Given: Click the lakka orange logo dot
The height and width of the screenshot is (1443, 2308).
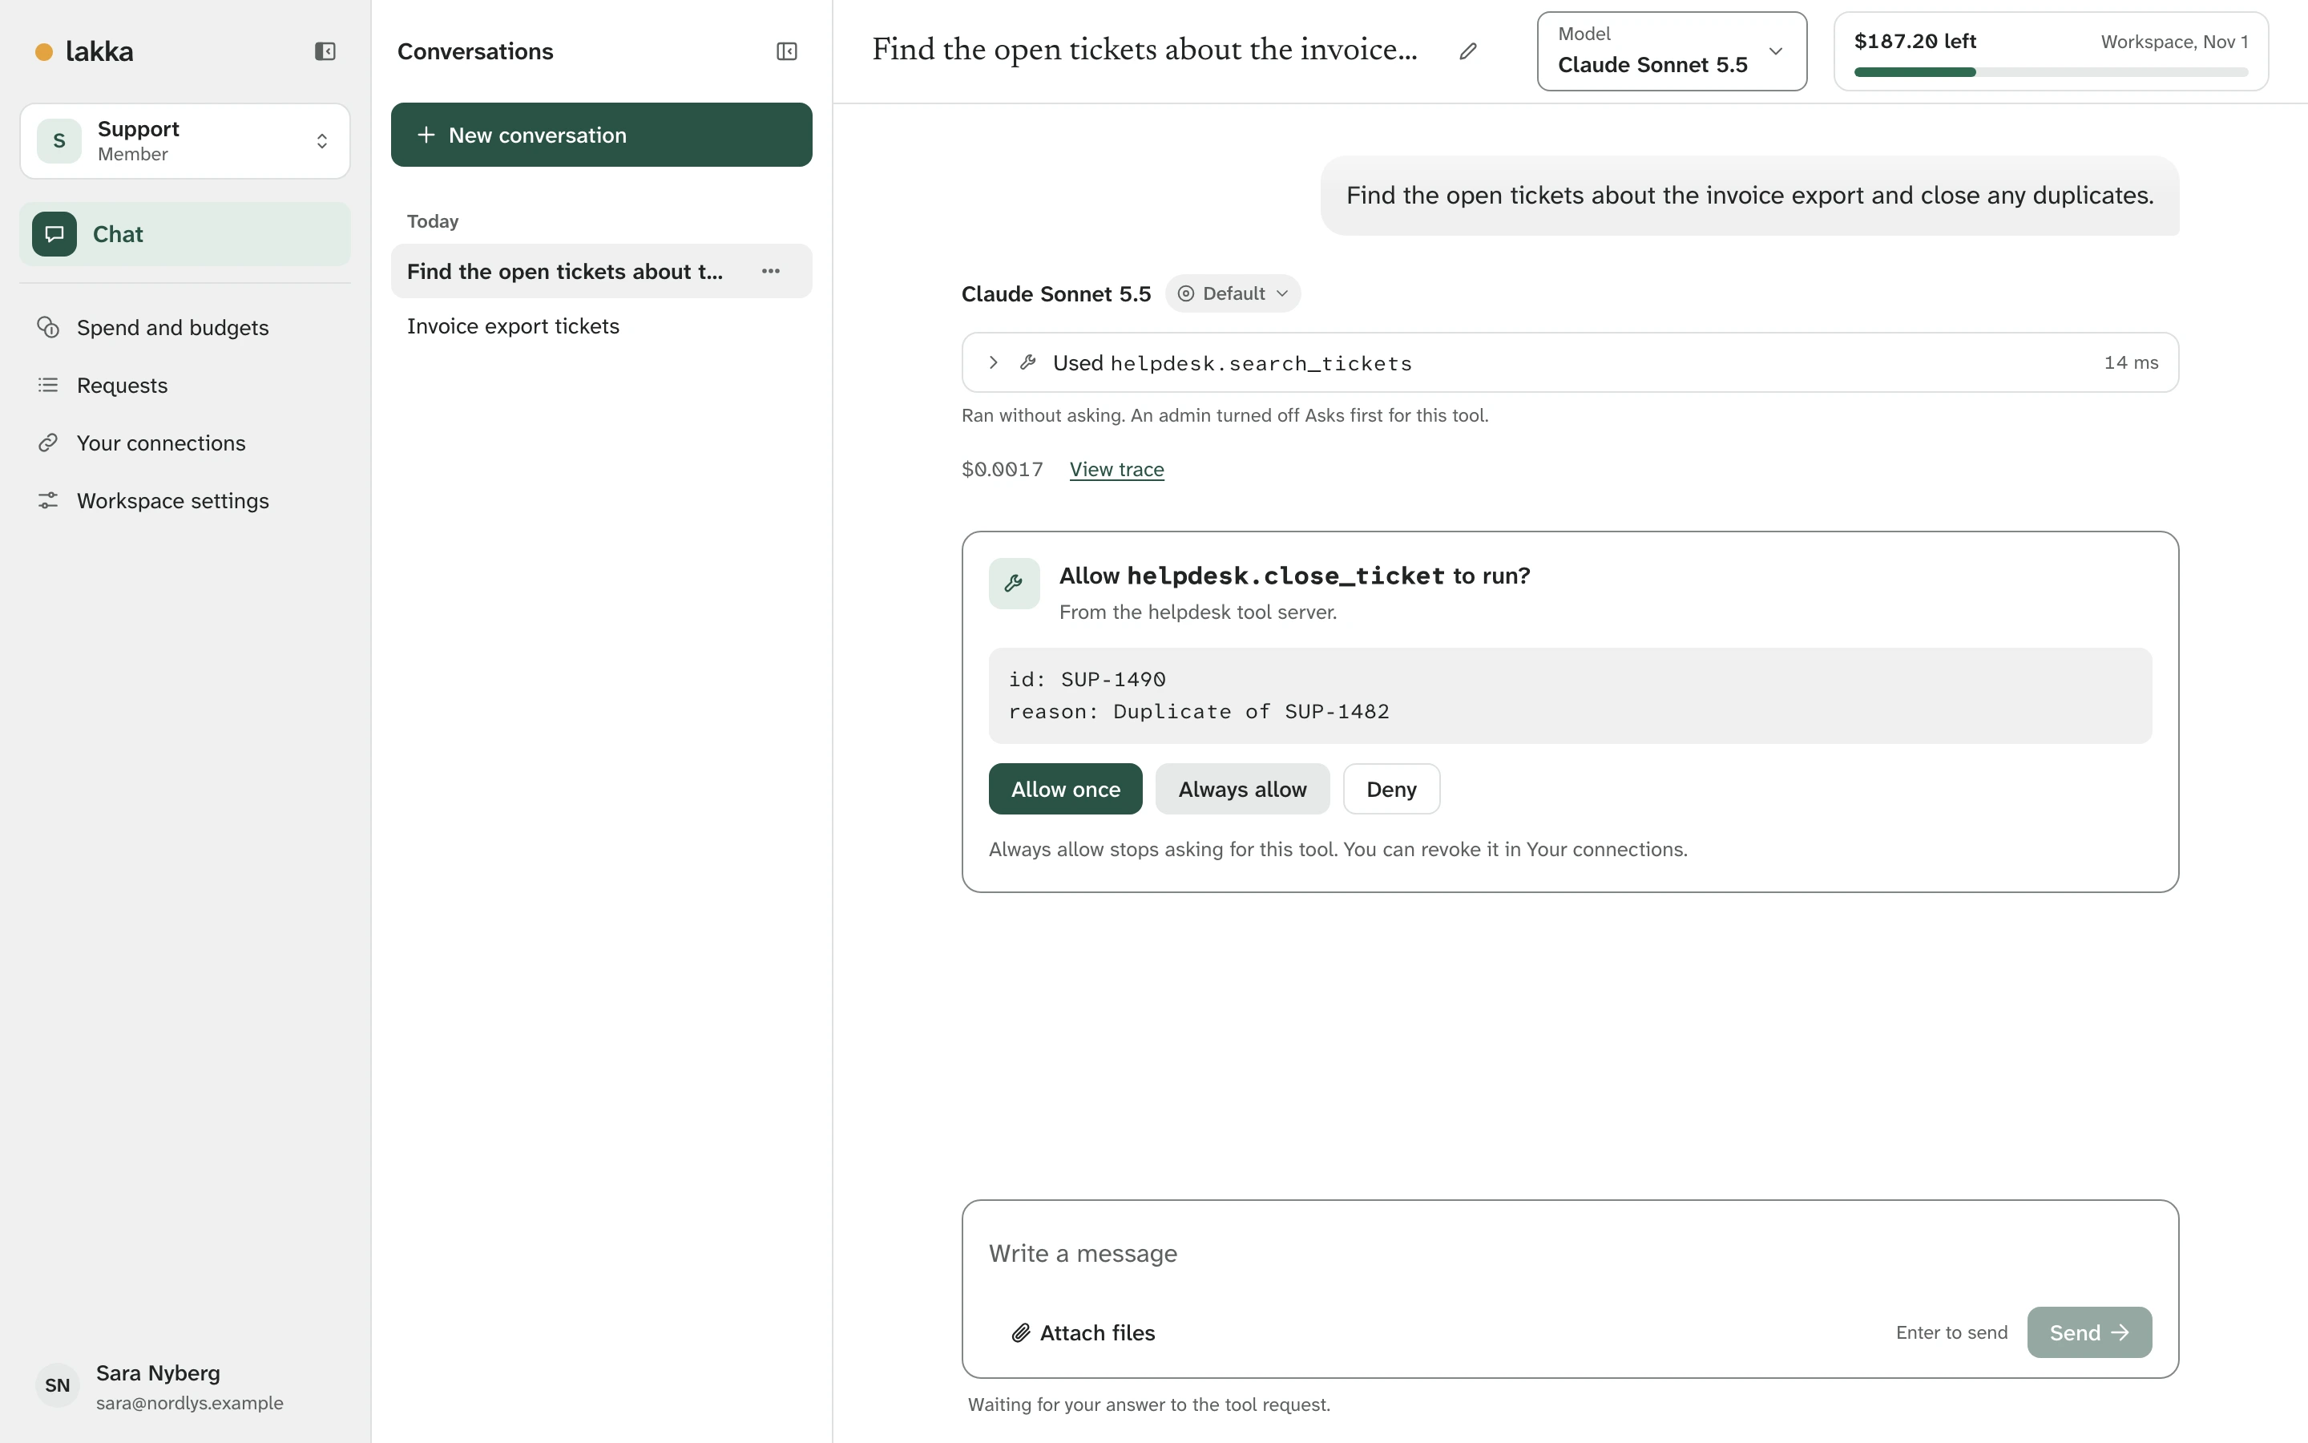Looking at the screenshot, I should pyautogui.click(x=44, y=51).
